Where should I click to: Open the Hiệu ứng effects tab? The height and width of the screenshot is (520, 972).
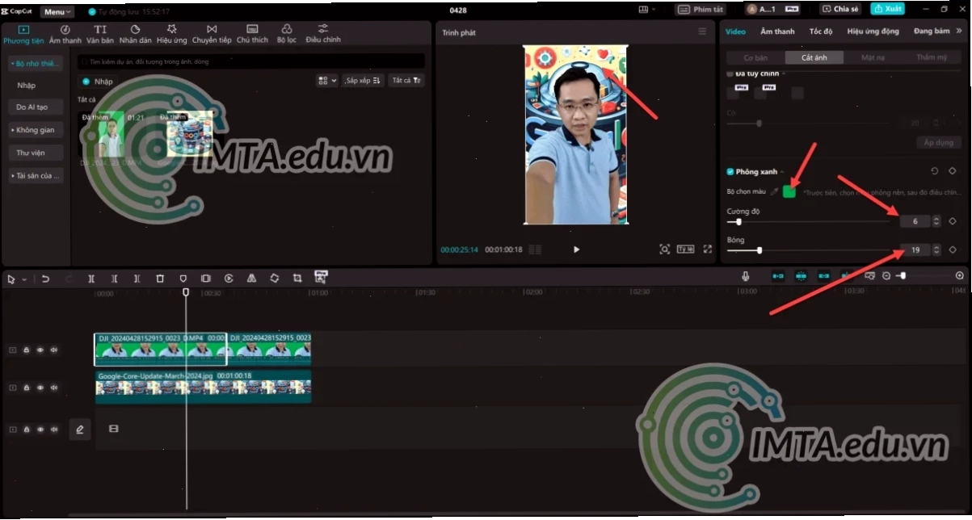(171, 34)
